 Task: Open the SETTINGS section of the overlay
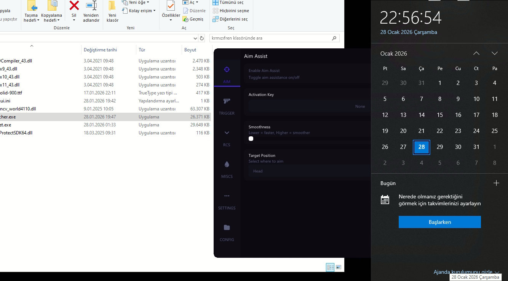coord(227,201)
